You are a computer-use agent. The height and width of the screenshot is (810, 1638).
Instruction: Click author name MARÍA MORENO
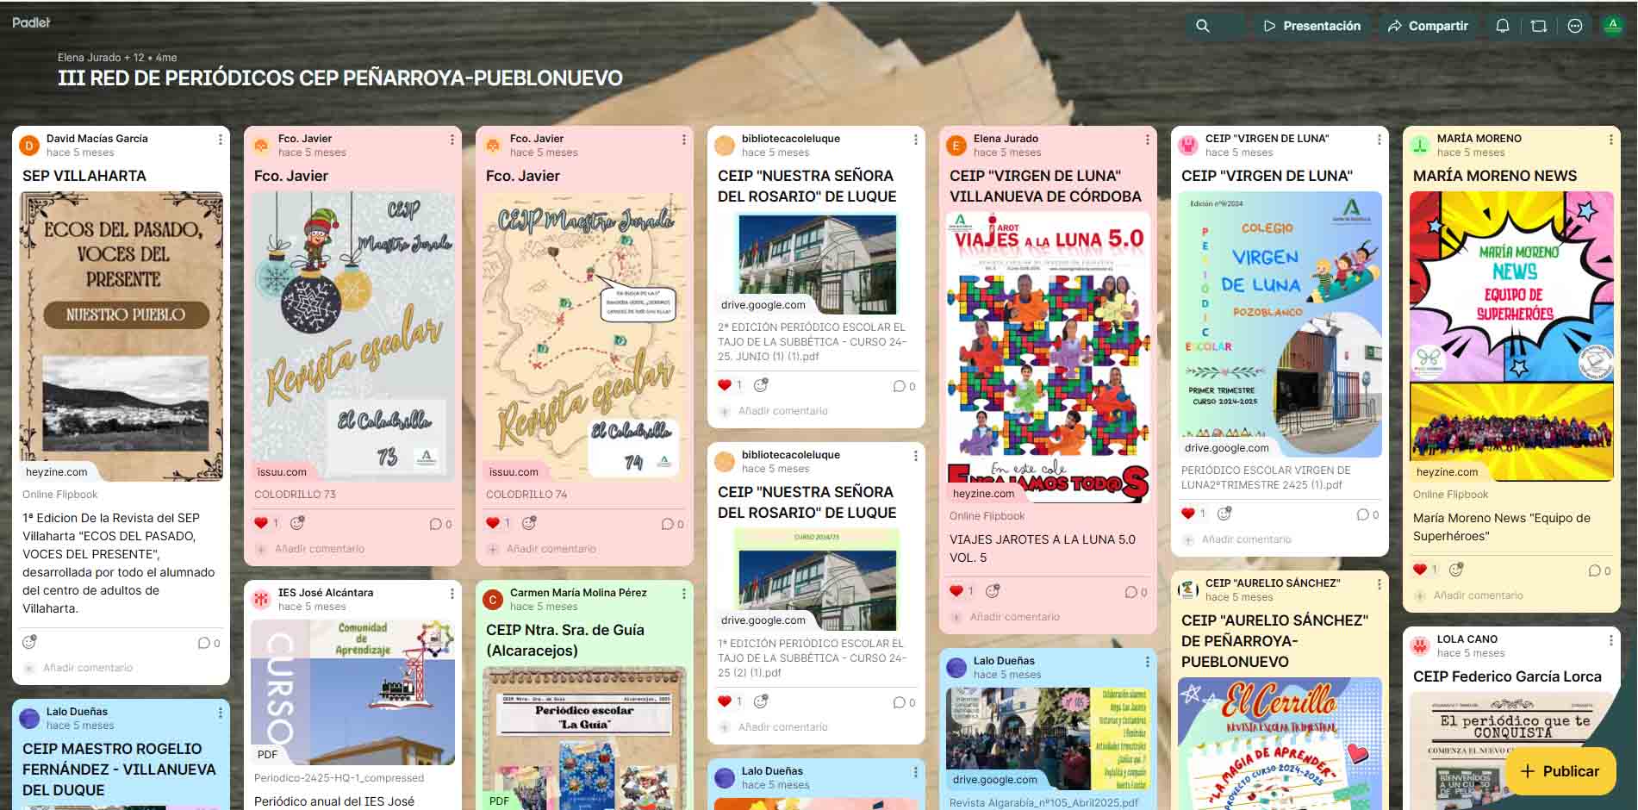coord(1479,139)
